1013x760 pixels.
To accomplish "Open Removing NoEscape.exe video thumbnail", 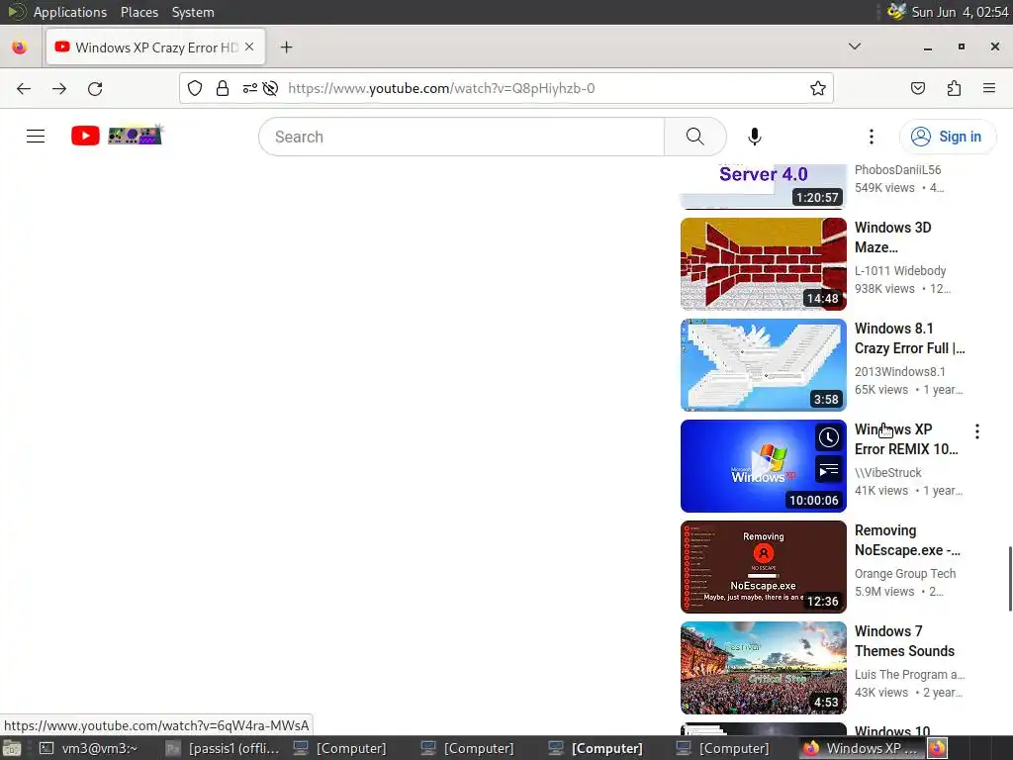I will [763, 566].
